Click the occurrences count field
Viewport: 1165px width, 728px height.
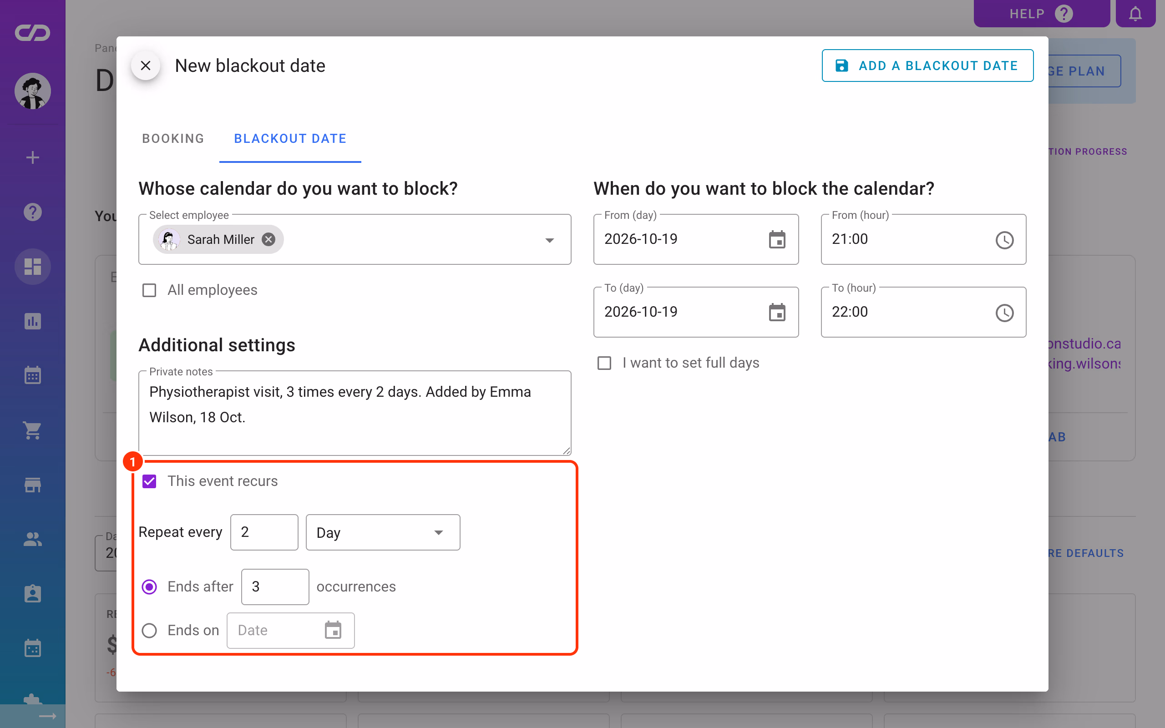pyautogui.click(x=275, y=586)
